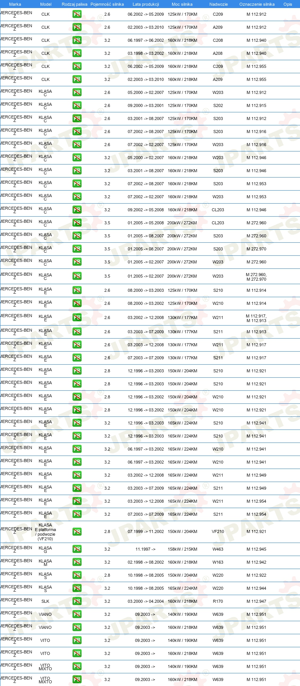Click fuel icon in Klasa S M 112.922 row
Viewport: 300px width, 686px height.
pos(77,575)
